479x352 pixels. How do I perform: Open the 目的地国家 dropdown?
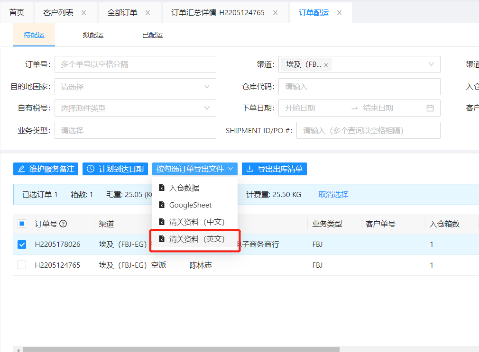coord(135,87)
